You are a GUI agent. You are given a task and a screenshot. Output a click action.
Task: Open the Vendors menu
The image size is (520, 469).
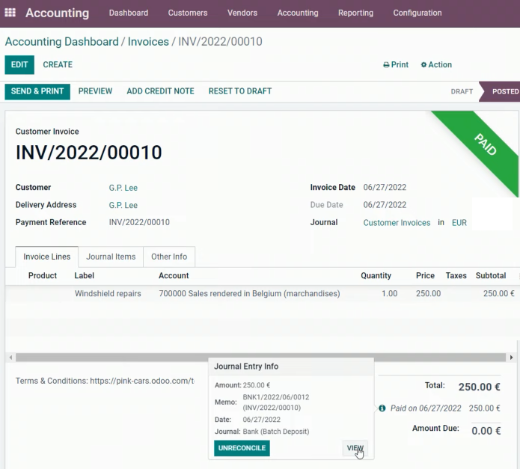pos(242,13)
